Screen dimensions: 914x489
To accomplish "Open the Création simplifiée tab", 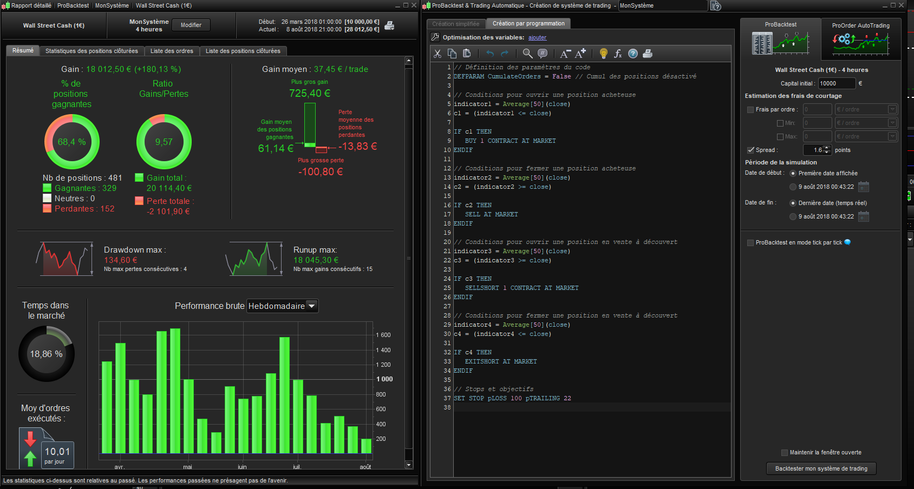I will [456, 24].
